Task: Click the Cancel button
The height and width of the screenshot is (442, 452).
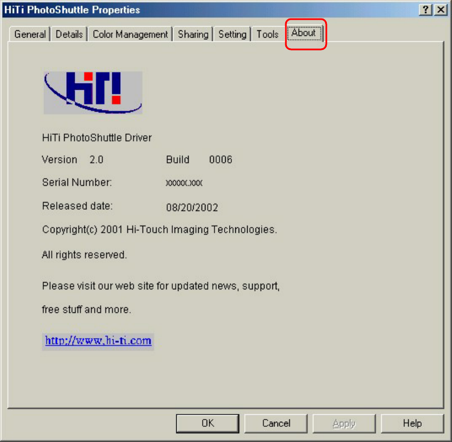Action: [276, 423]
